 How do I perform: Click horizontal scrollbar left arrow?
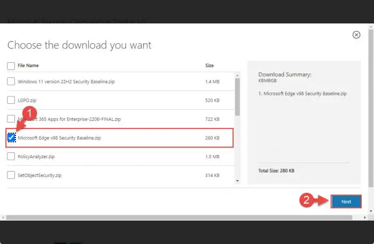(x=3, y=217)
